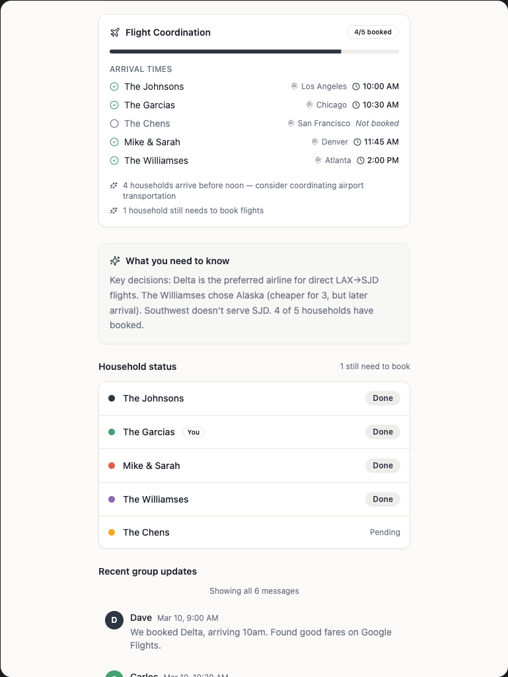Click the green check circle for The Johnsons
508x677 pixels.
(114, 87)
